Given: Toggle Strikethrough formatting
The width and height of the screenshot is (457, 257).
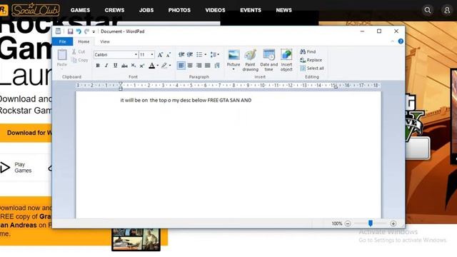Looking at the screenshot, I should [x=124, y=66].
